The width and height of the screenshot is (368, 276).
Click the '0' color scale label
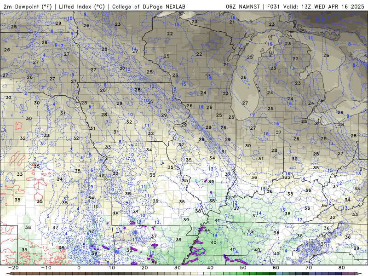pos(79,268)
